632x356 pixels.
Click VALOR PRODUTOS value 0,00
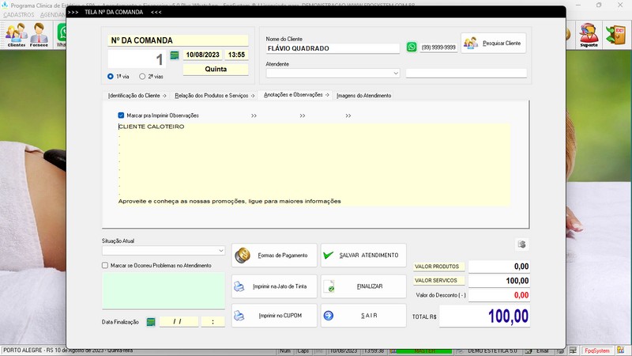click(x=499, y=267)
